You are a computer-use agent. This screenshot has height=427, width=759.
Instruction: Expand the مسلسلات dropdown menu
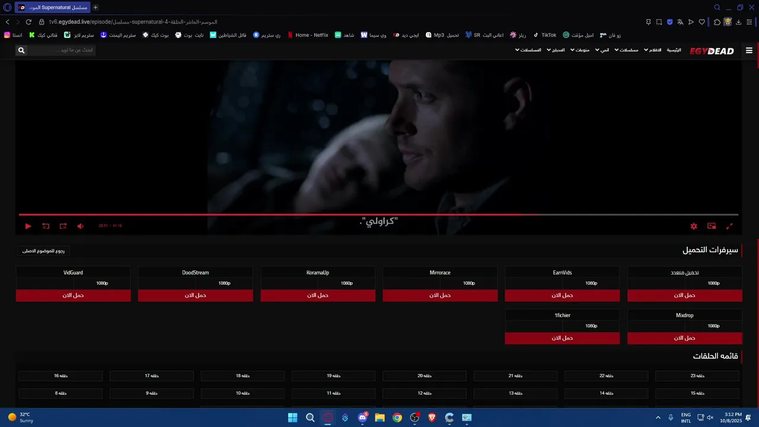pos(626,50)
